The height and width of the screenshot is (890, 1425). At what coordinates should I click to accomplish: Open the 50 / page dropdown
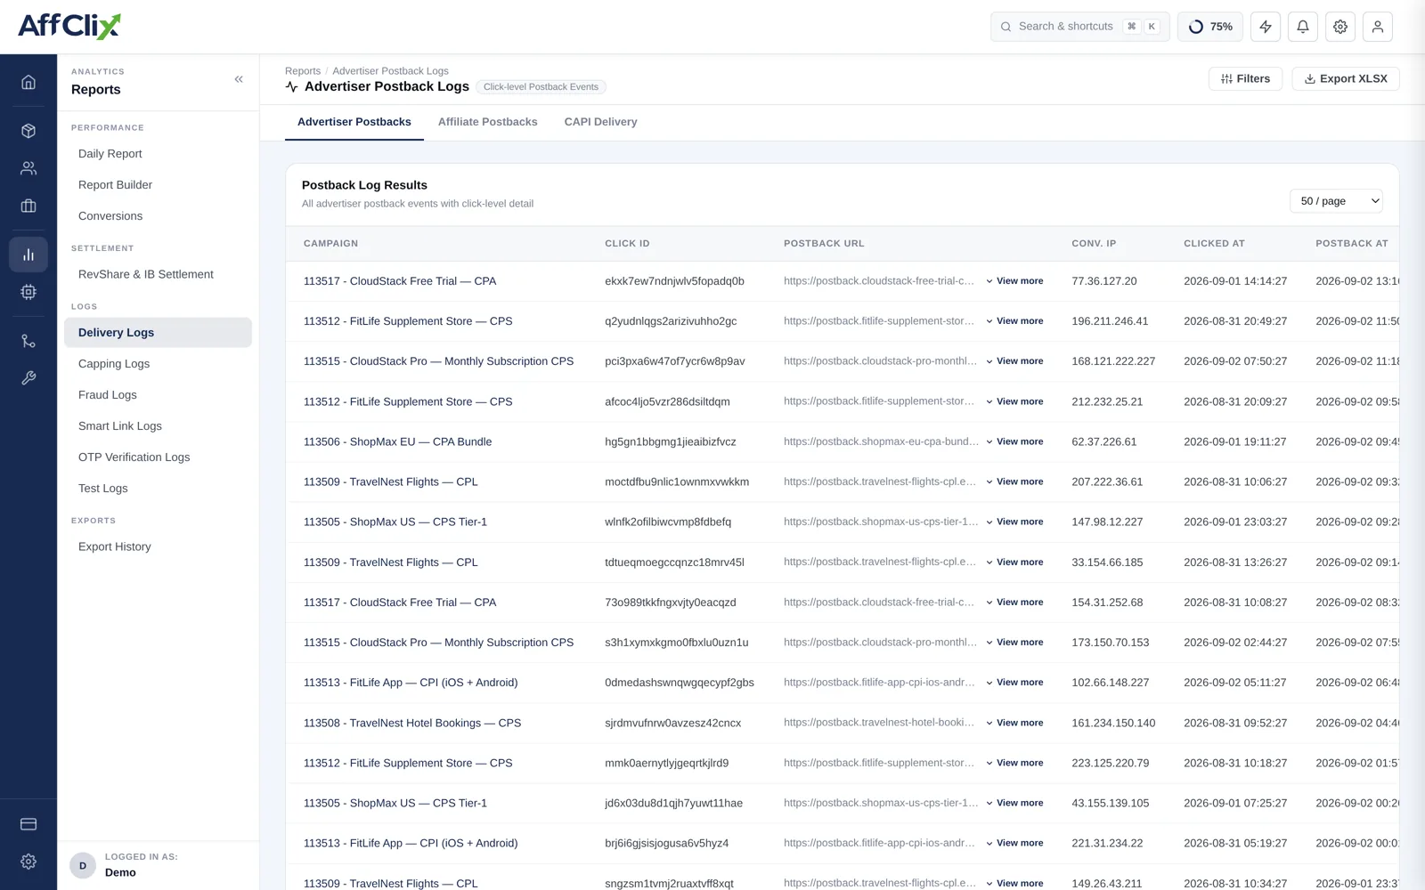(1336, 201)
